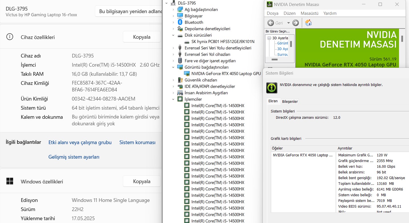Viewport: 409px width, 223px height.
Task: Click the Home icon in NVIDIA toolbar
Action: [308, 23]
